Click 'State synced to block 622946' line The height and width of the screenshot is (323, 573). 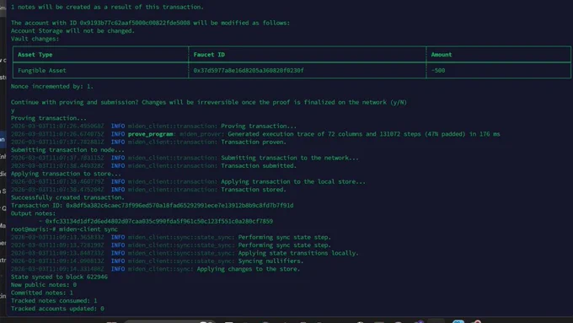59,277
